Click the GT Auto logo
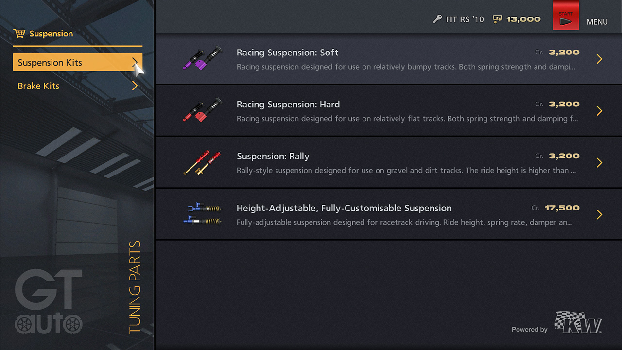622x350 pixels. click(x=49, y=302)
